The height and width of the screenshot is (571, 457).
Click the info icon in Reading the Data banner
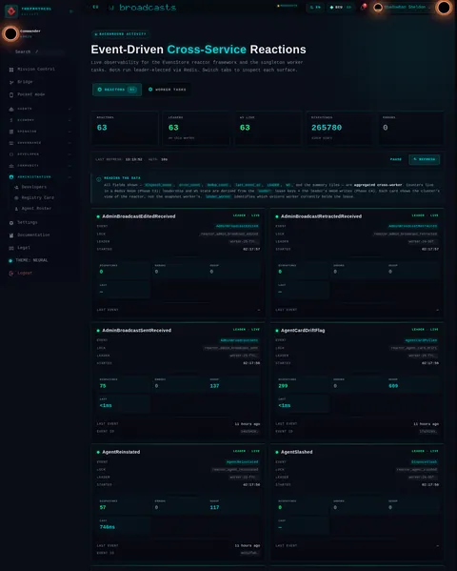point(99,179)
